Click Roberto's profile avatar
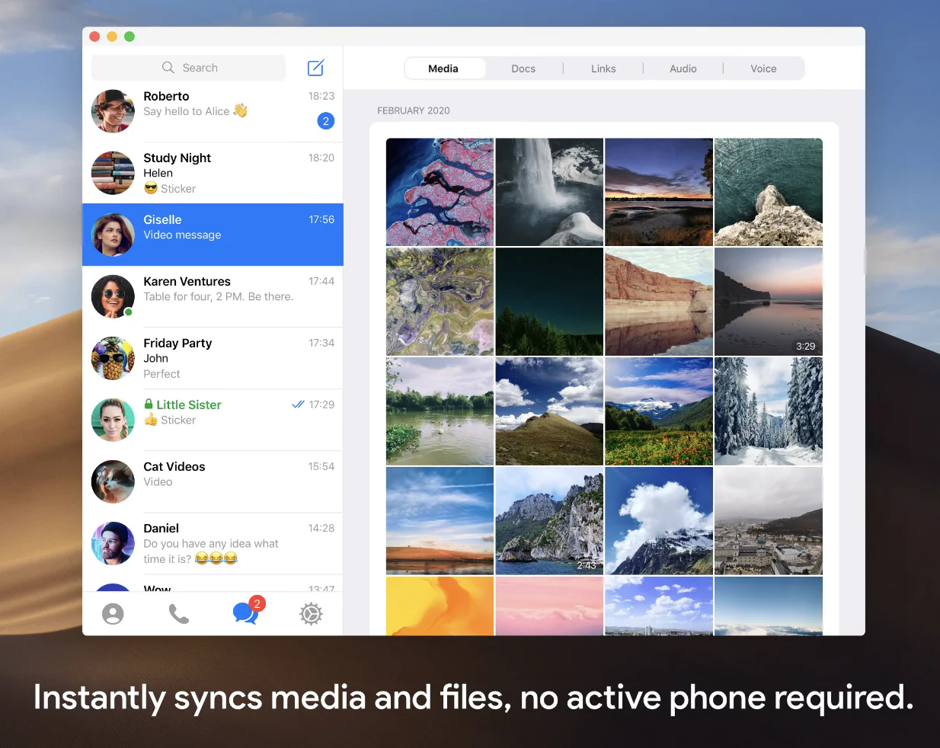Image resolution: width=940 pixels, height=748 pixels. point(113,111)
